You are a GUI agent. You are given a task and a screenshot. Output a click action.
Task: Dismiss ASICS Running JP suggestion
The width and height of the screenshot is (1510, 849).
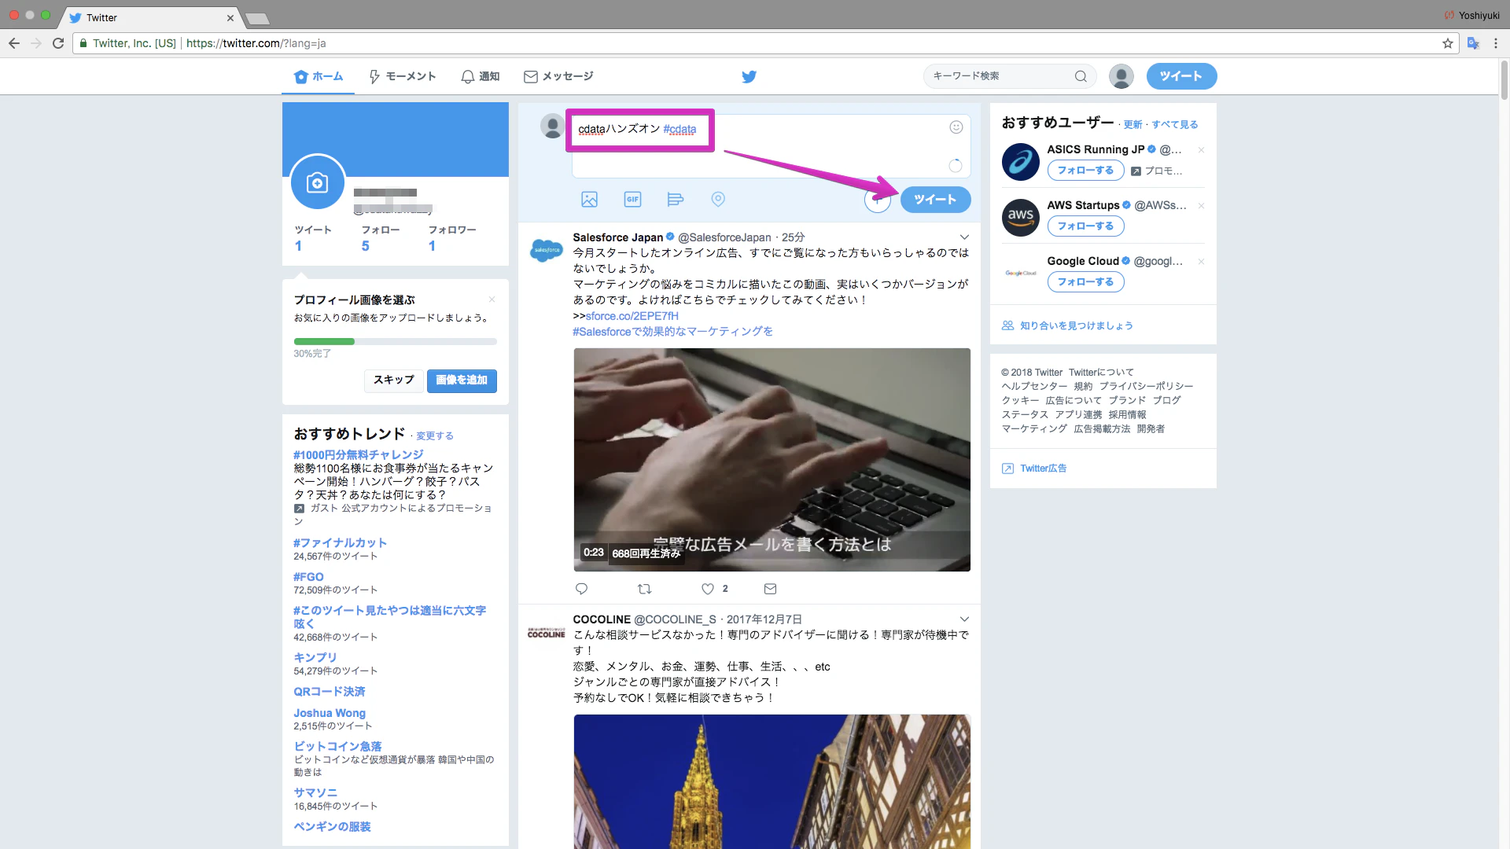tap(1201, 150)
